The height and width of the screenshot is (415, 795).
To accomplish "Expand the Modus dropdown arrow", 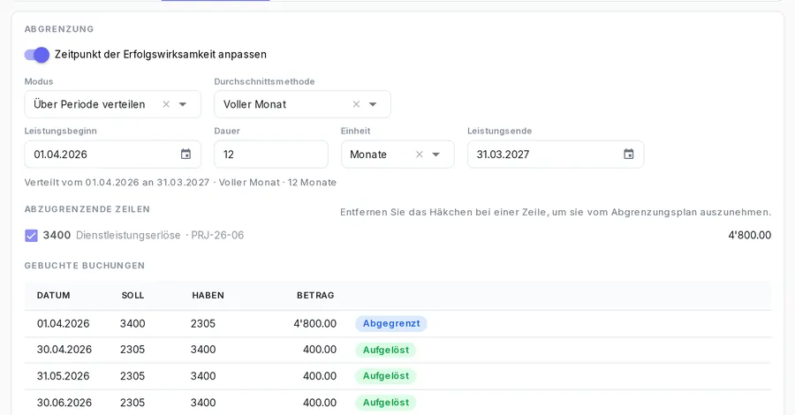I will coord(183,104).
